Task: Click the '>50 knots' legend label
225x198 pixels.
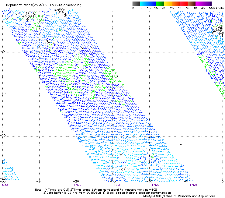Action: pyautogui.click(x=216, y=8)
